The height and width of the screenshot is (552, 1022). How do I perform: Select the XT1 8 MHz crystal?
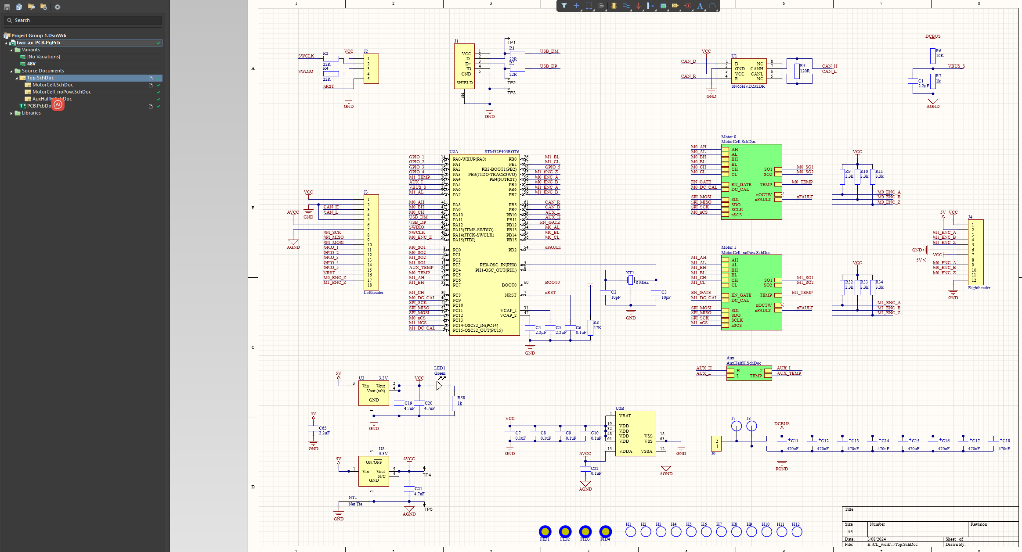(631, 280)
